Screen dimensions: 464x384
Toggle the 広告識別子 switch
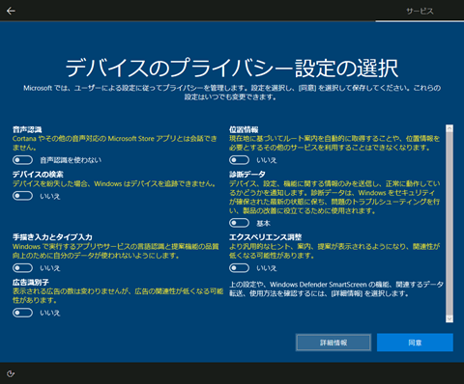[x=22, y=313]
